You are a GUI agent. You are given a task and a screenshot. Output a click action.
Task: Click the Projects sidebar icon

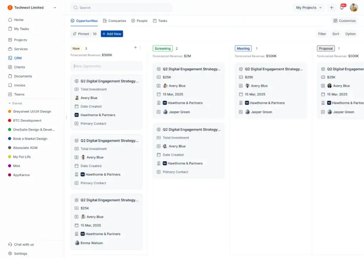point(10,40)
